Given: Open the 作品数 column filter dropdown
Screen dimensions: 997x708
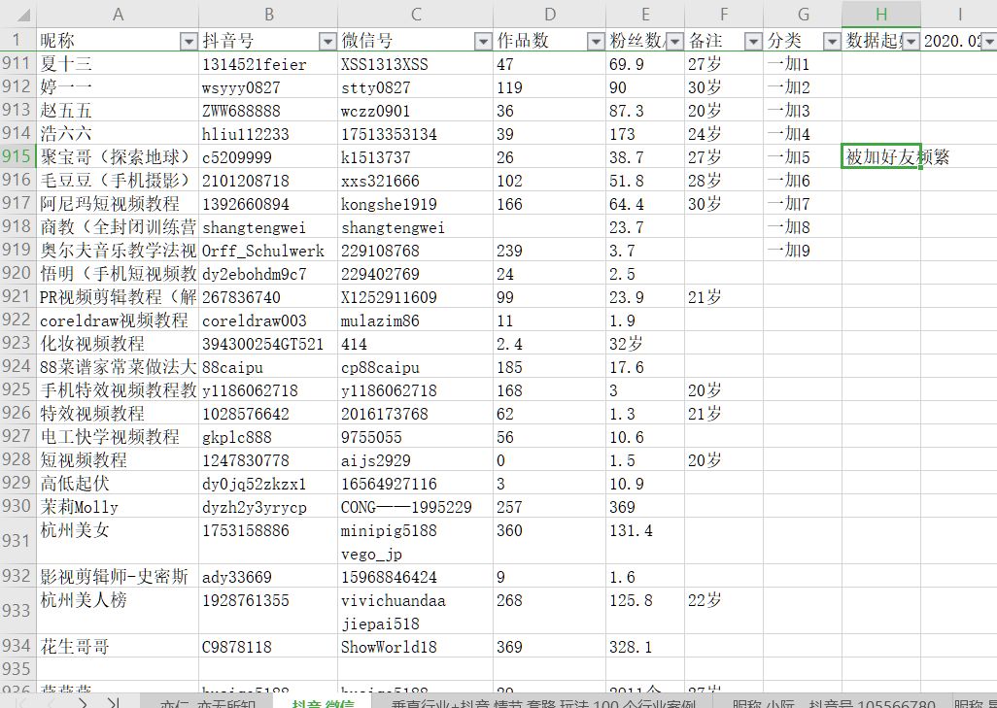Looking at the screenshot, I should pos(596,42).
